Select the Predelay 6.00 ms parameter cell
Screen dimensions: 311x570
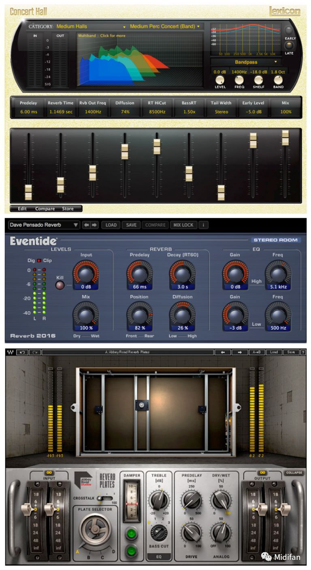click(28, 107)
